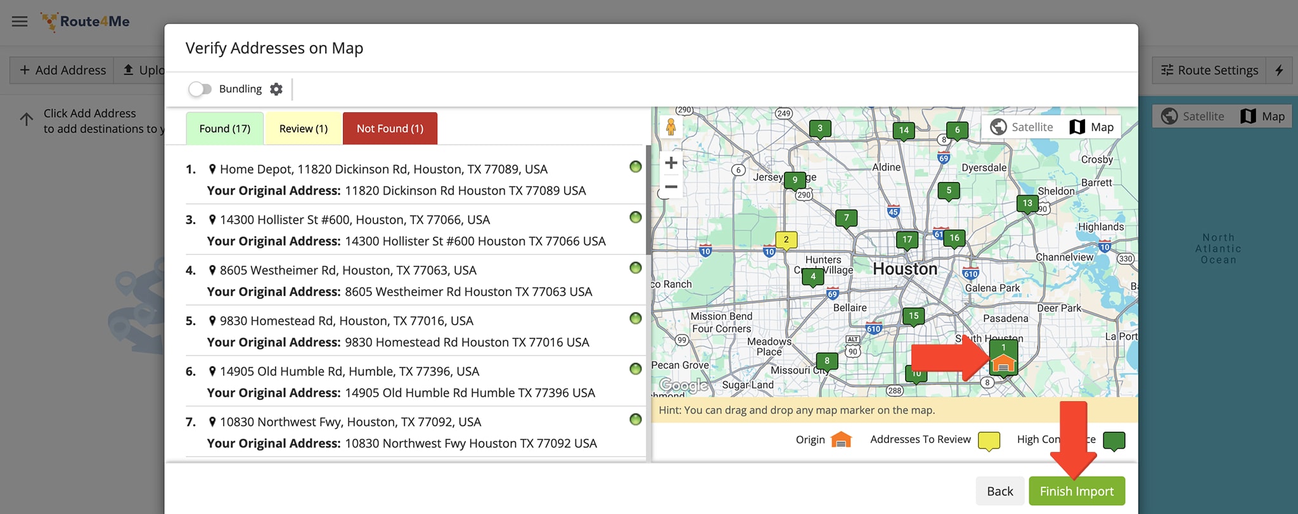Screen dimensions: 1298x514
Task: Click map marker 8 near Missouri City
Action: [826, 361]
